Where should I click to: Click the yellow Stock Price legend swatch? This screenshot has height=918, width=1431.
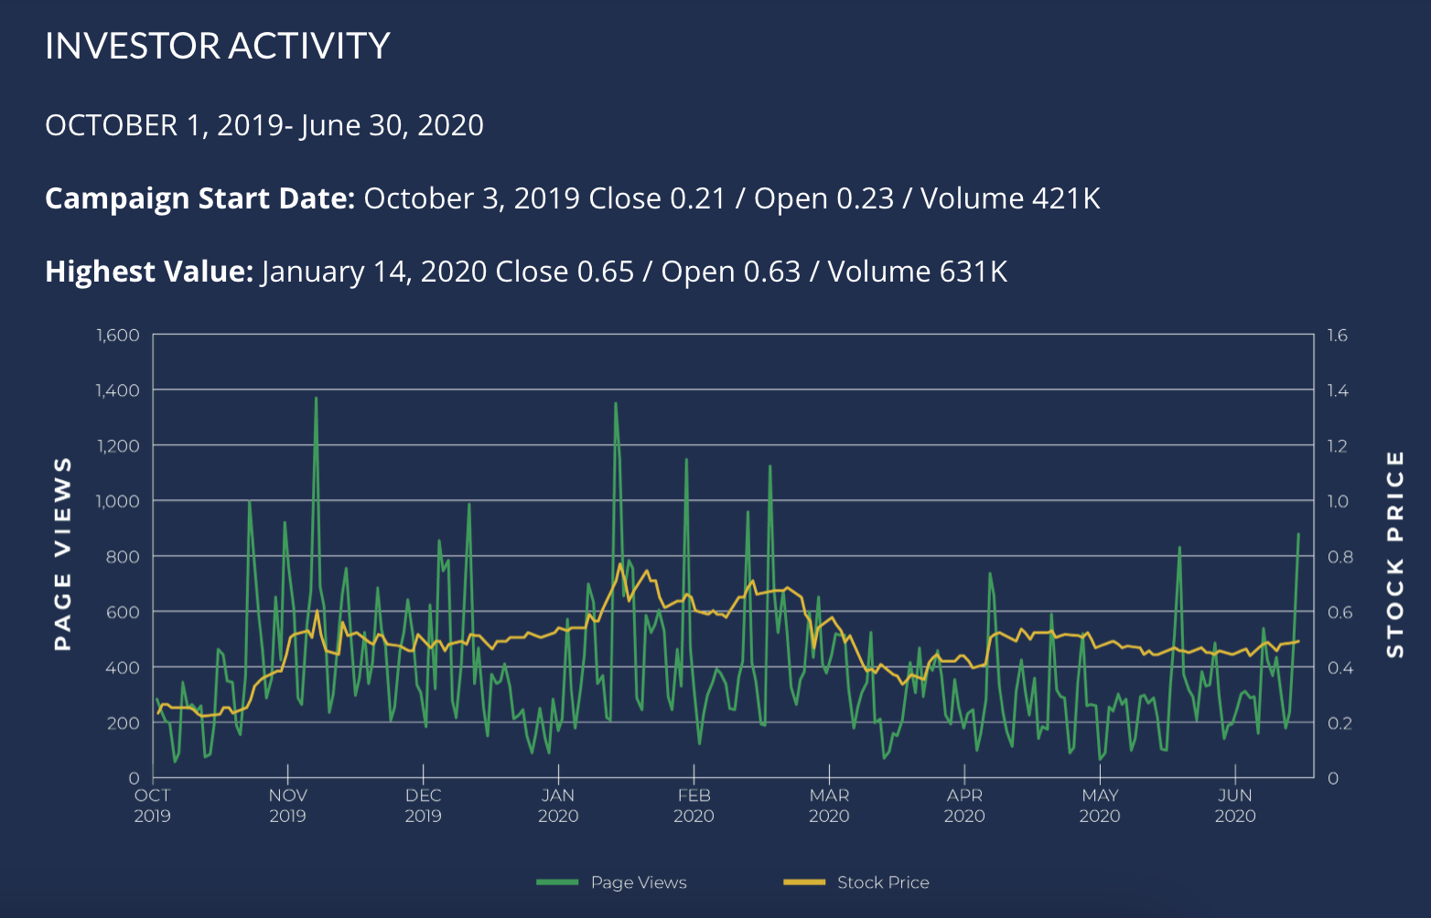[804, 882]
